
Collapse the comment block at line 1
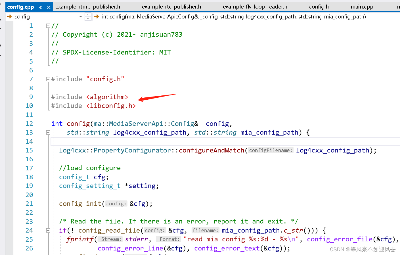click(48, 26)
